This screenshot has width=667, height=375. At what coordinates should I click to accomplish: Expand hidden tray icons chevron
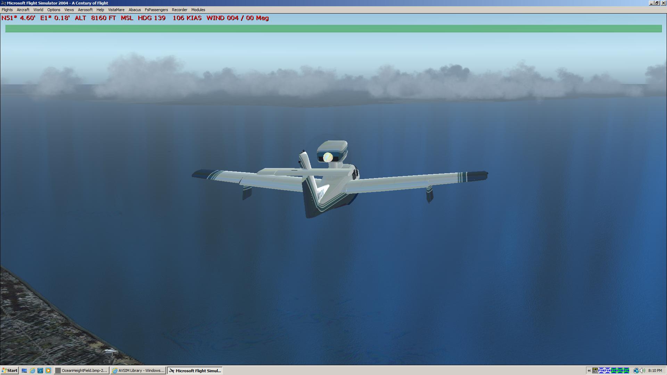click(x=589, y=370)
